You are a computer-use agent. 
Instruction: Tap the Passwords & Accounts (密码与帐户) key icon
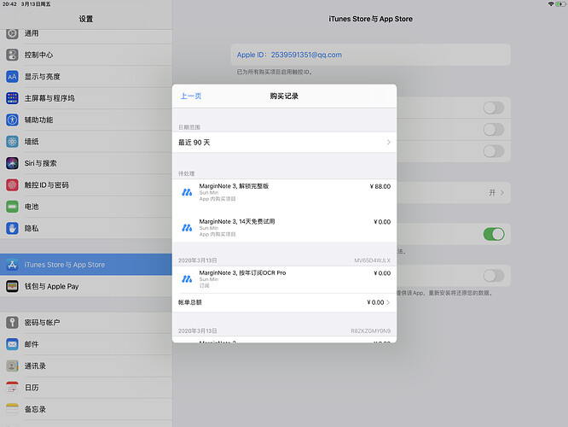pyautogui.click(x=12, y=322)
